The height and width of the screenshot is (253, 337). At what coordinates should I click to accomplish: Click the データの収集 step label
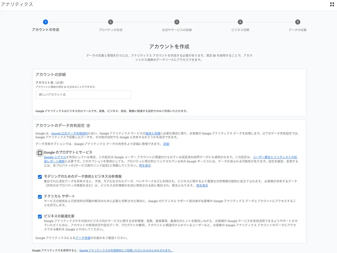[x=298, y=30]
